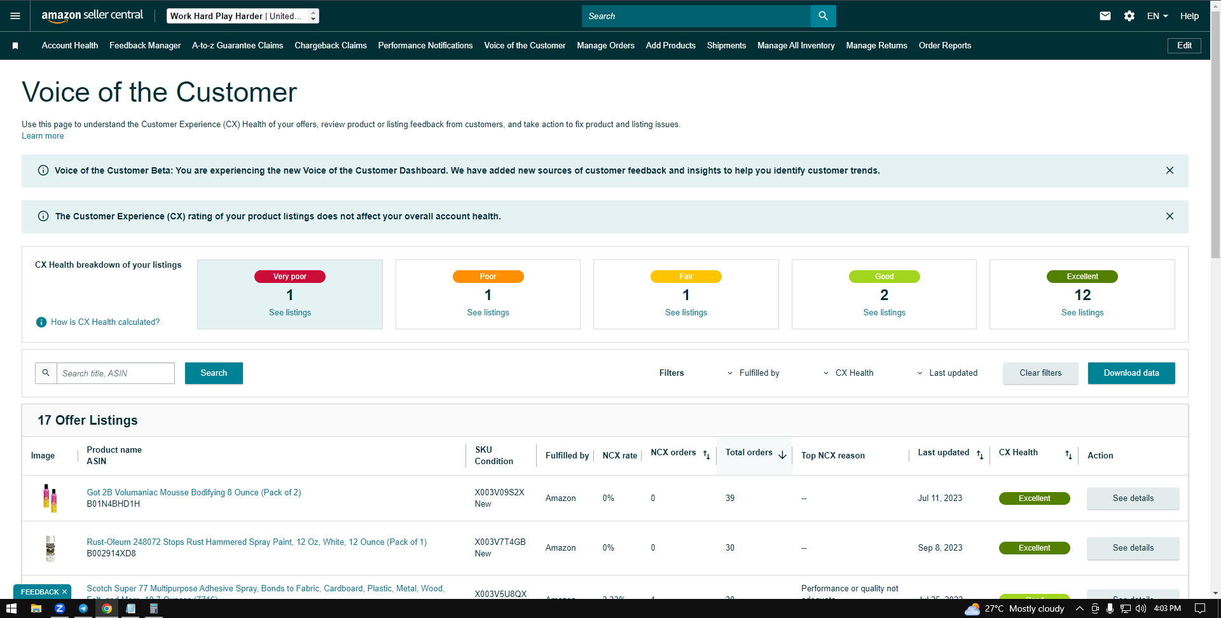The width and height of the screenshot is (1221, 618).
Task: Expand the Fulfilled by filter
Action: click(754, 373)
